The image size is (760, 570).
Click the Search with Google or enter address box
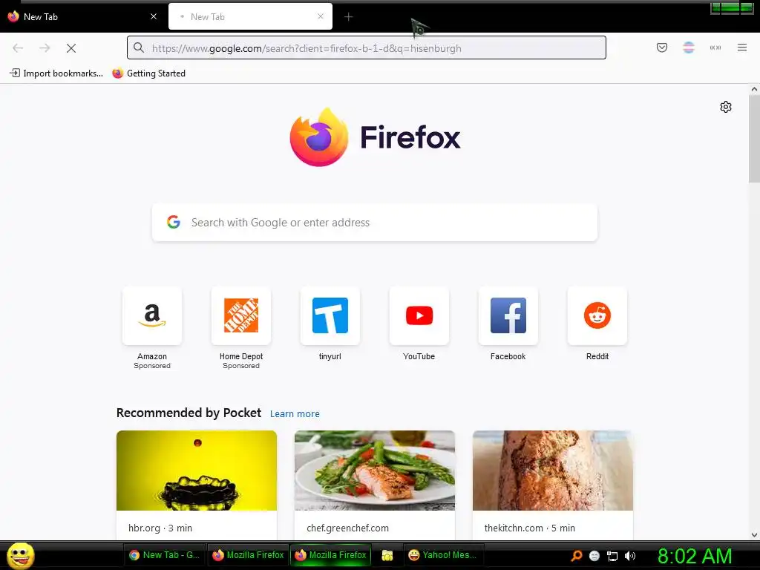pyautogui.click(x=374, y=222)
